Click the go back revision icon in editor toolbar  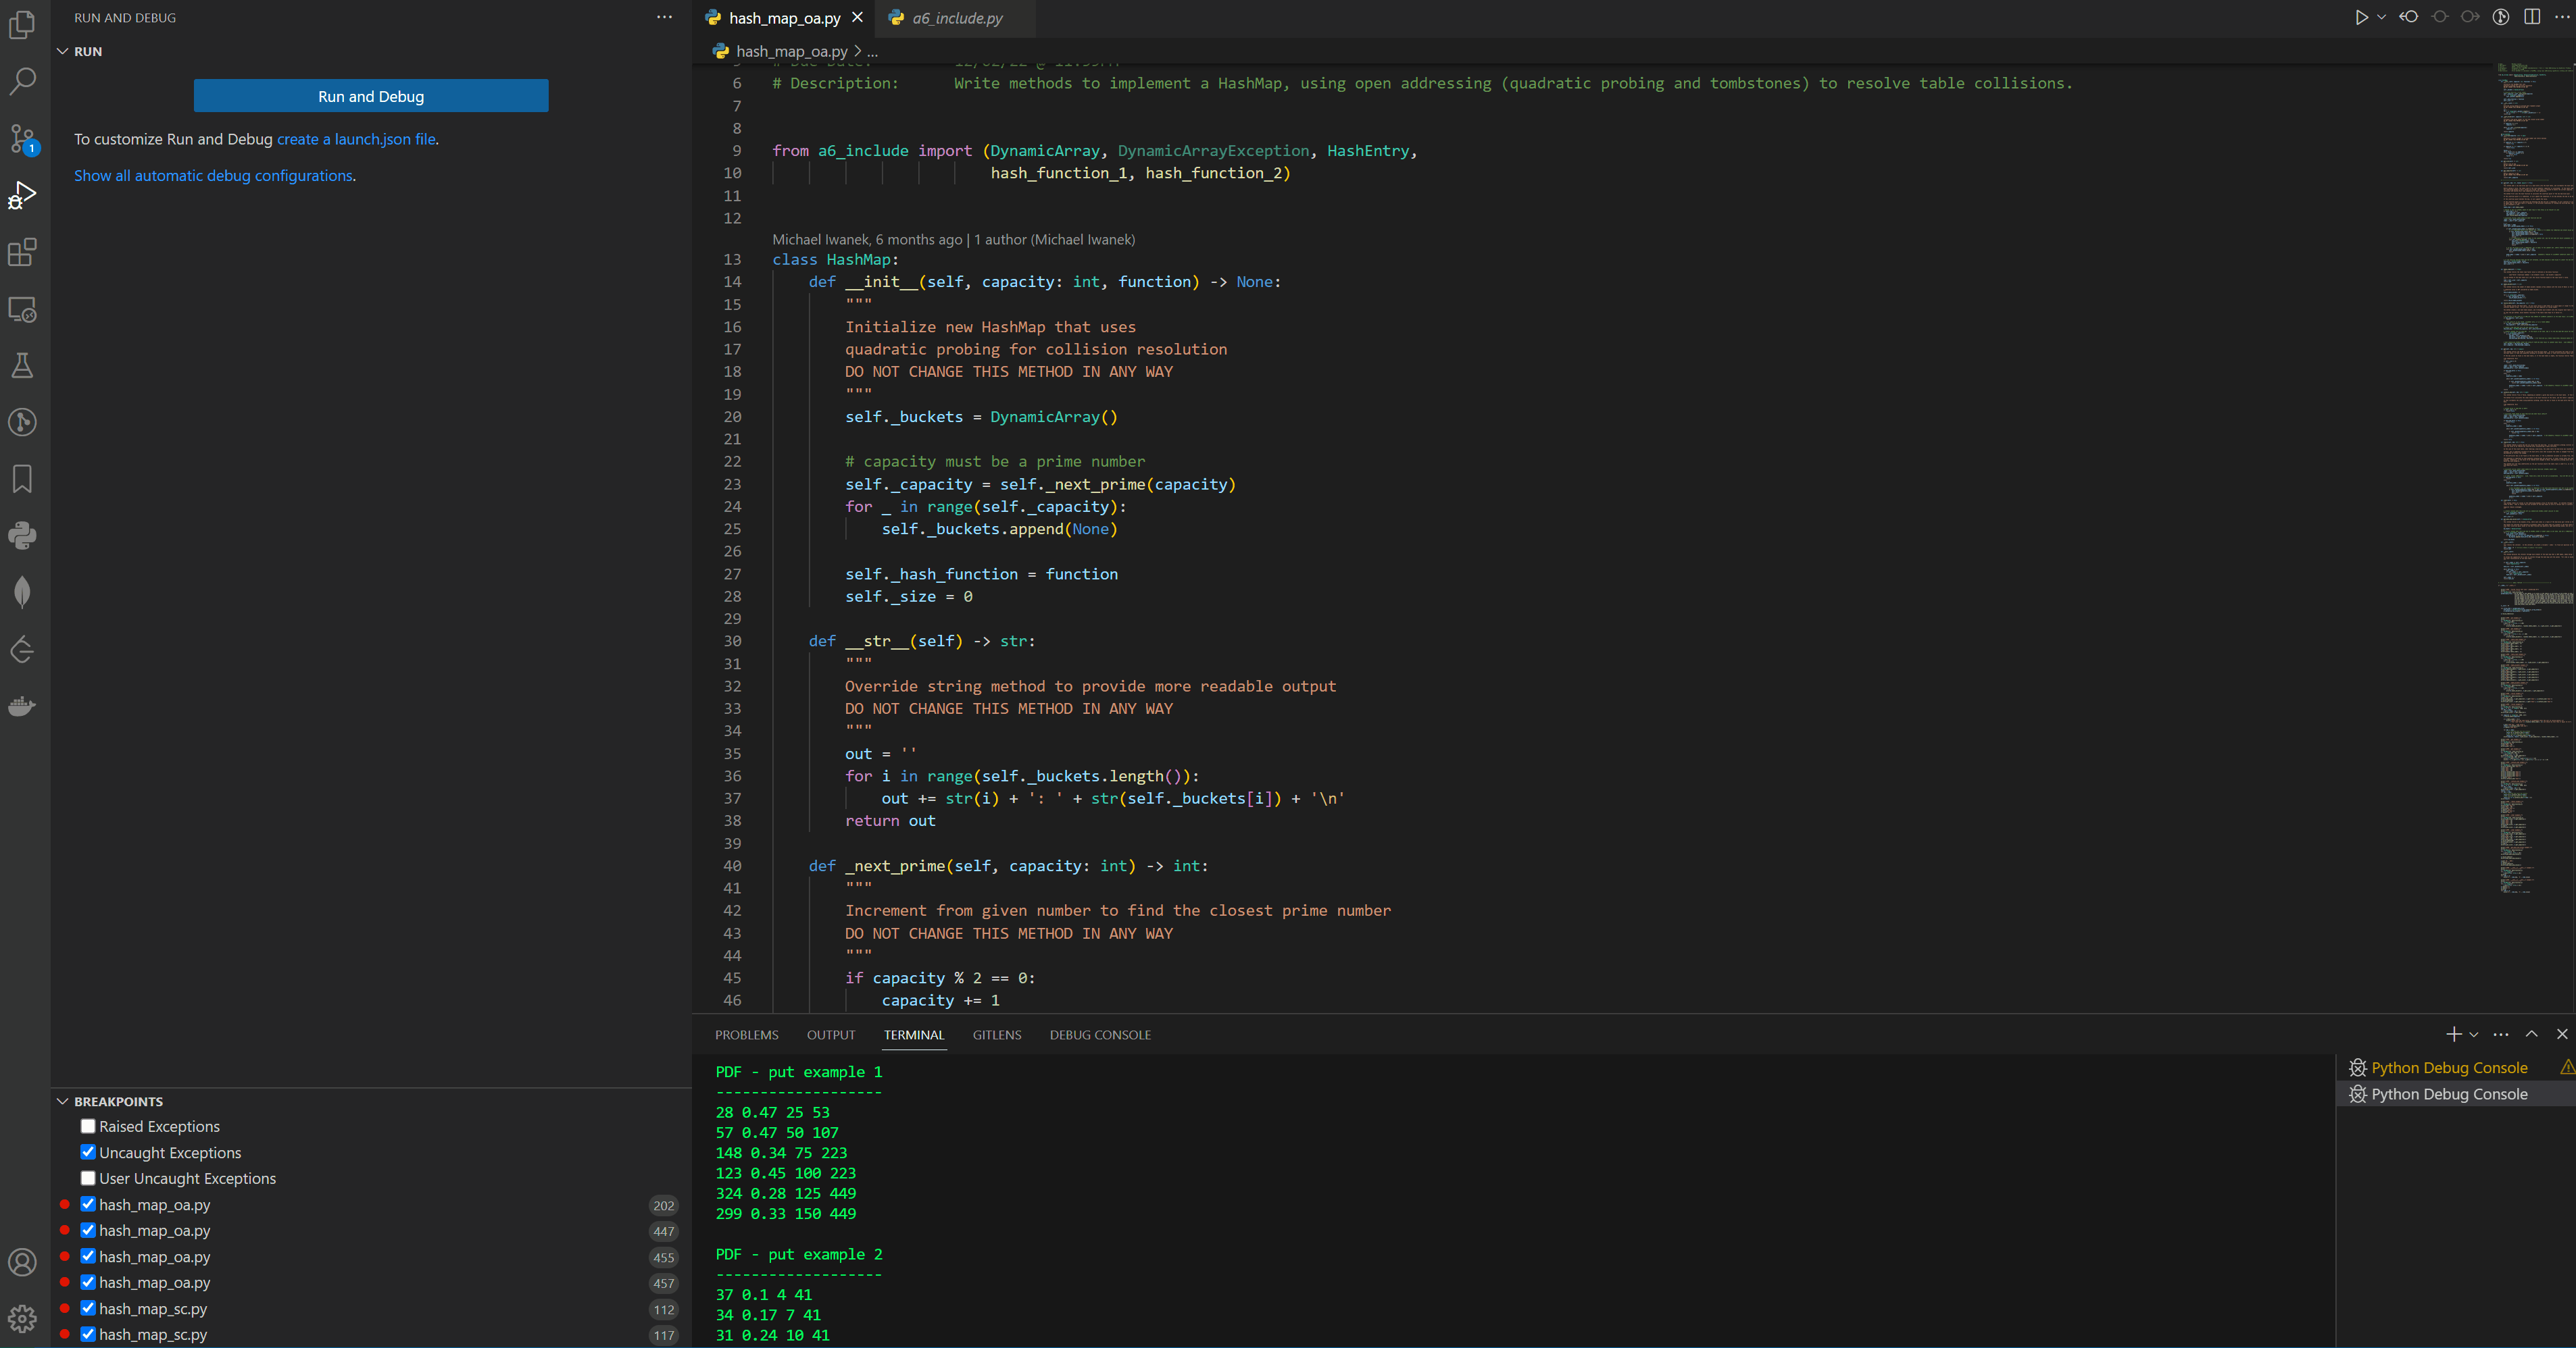click(2409, 17)
